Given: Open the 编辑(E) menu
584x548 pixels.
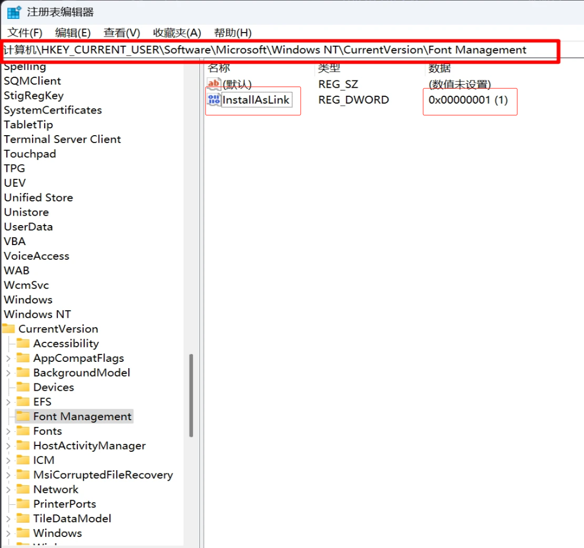Looking at the screenshot, I should click(x=73, y=33).
